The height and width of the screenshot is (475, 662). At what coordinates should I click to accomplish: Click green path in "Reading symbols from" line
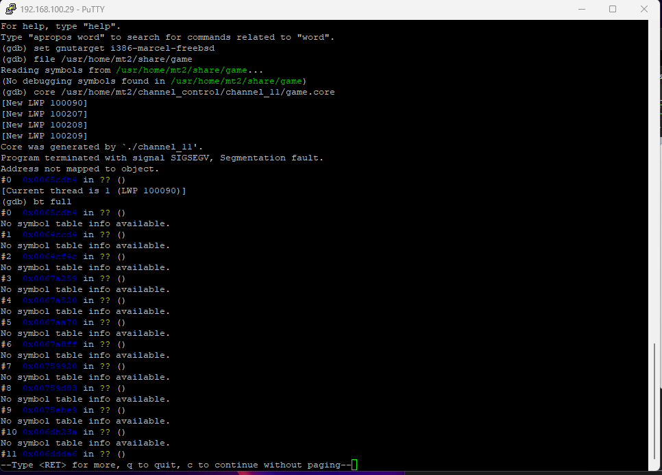pyautogui.click(x=182, y=70)
